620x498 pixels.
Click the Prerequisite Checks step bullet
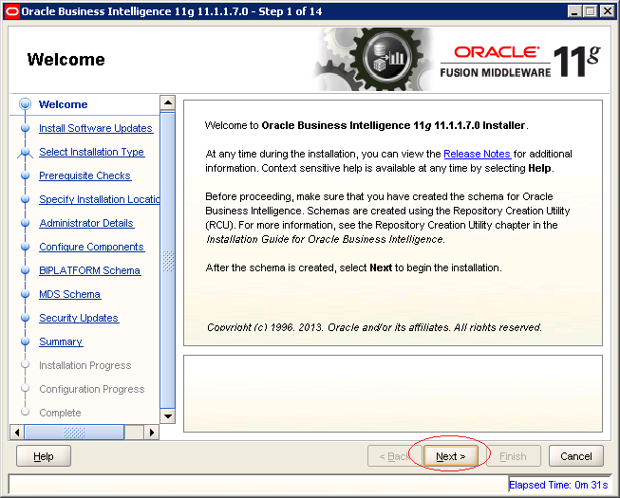click(x=25, y=175)
